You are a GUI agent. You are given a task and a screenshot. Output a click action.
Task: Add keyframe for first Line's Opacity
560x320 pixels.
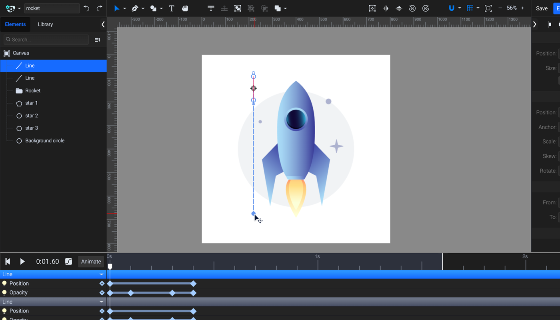pos(102,293)
